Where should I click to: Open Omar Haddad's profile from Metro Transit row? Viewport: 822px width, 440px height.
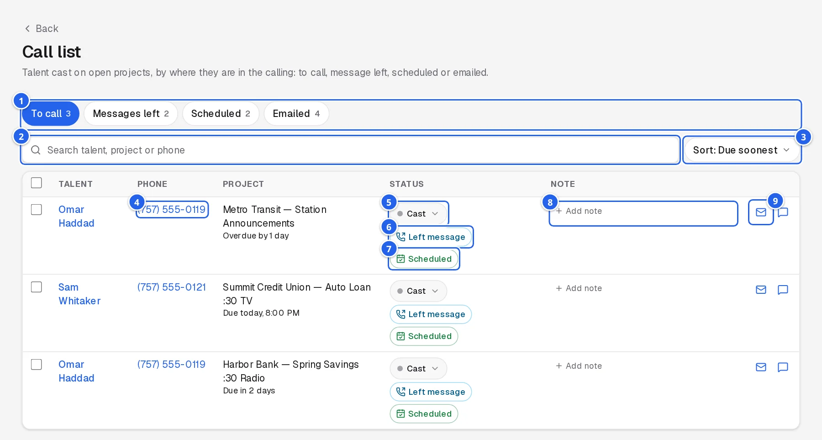coord(76,217)
